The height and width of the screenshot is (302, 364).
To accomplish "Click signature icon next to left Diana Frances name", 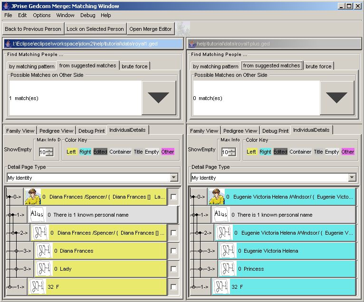I will 44,251.
